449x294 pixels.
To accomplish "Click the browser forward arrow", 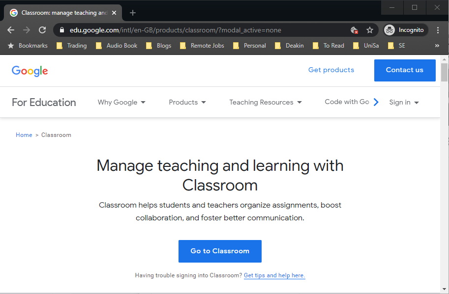I will [x=27, y=30].
